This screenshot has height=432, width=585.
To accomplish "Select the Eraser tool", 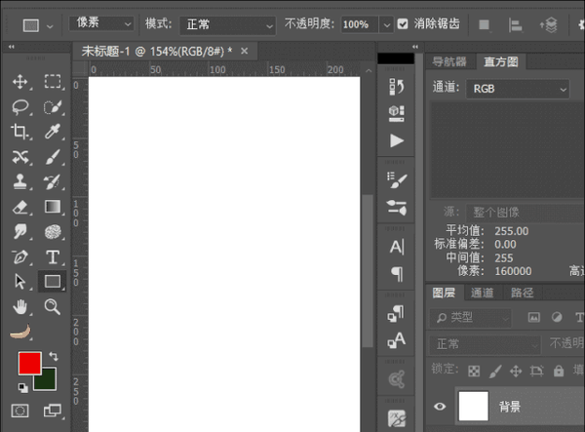I will (x=20, y=207).
